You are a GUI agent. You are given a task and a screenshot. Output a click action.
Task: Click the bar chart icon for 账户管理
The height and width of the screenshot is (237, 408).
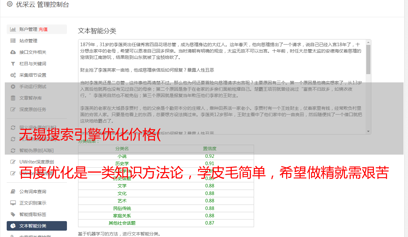[13, 29]
